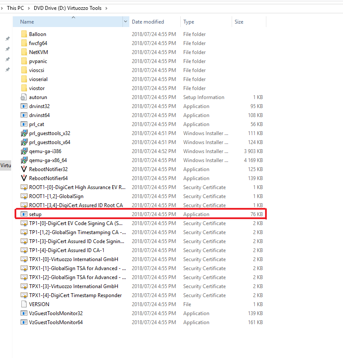Click the prl_cat application icon

(24, 124)
